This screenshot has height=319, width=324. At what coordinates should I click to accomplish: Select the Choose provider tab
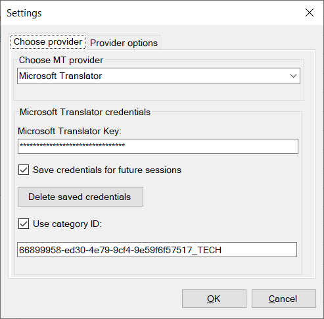click(x=48, y=41)
